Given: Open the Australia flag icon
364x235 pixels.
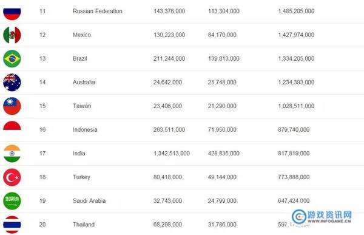Looking at the screenshot, I should tap(12, 83).
